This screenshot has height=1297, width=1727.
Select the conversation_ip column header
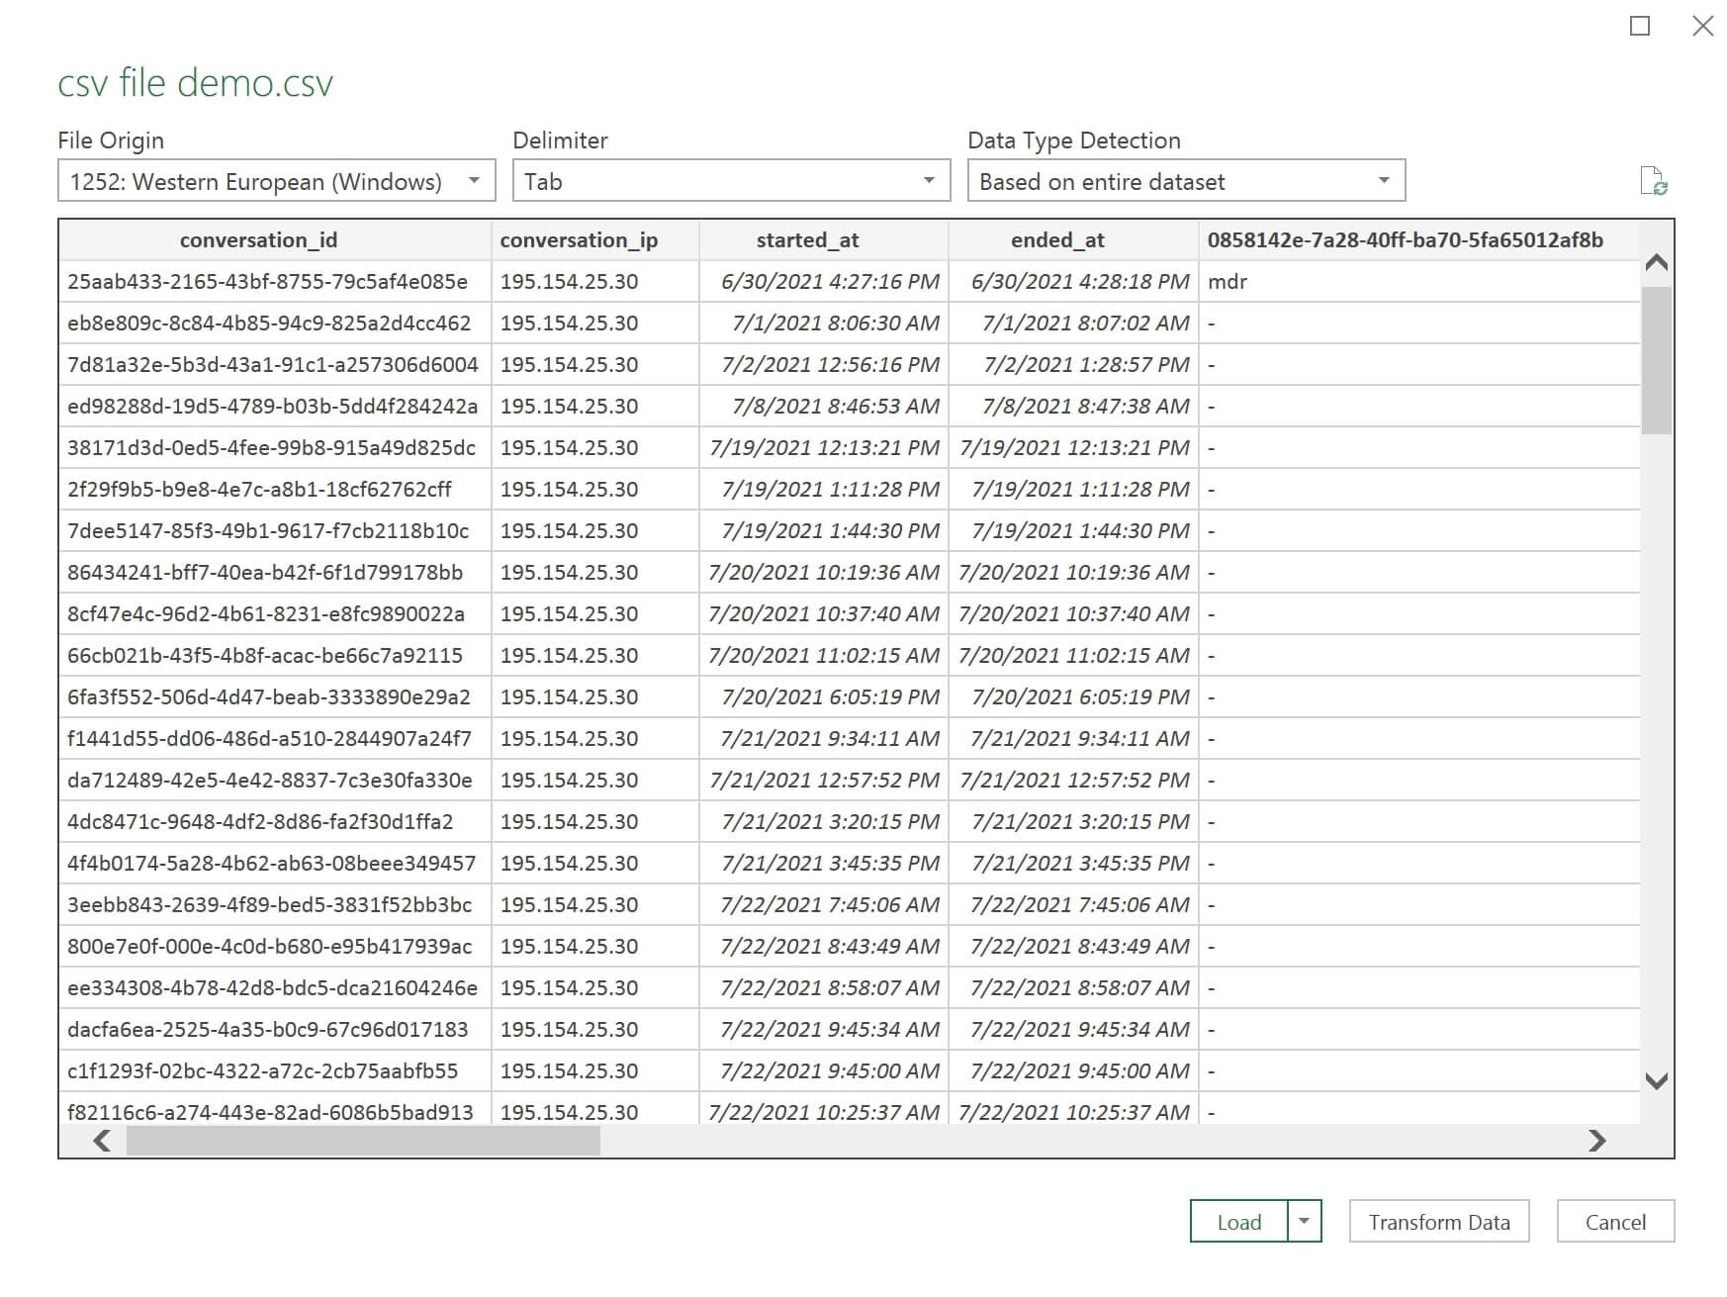pos(595,240)
